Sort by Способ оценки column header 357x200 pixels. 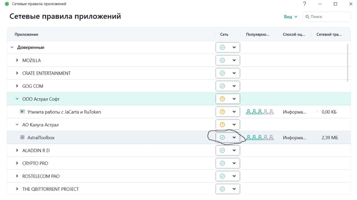click(x=294, y=34)
